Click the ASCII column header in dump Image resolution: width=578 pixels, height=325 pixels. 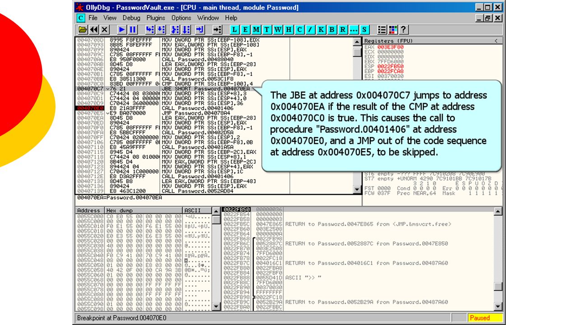pos(197,210)
